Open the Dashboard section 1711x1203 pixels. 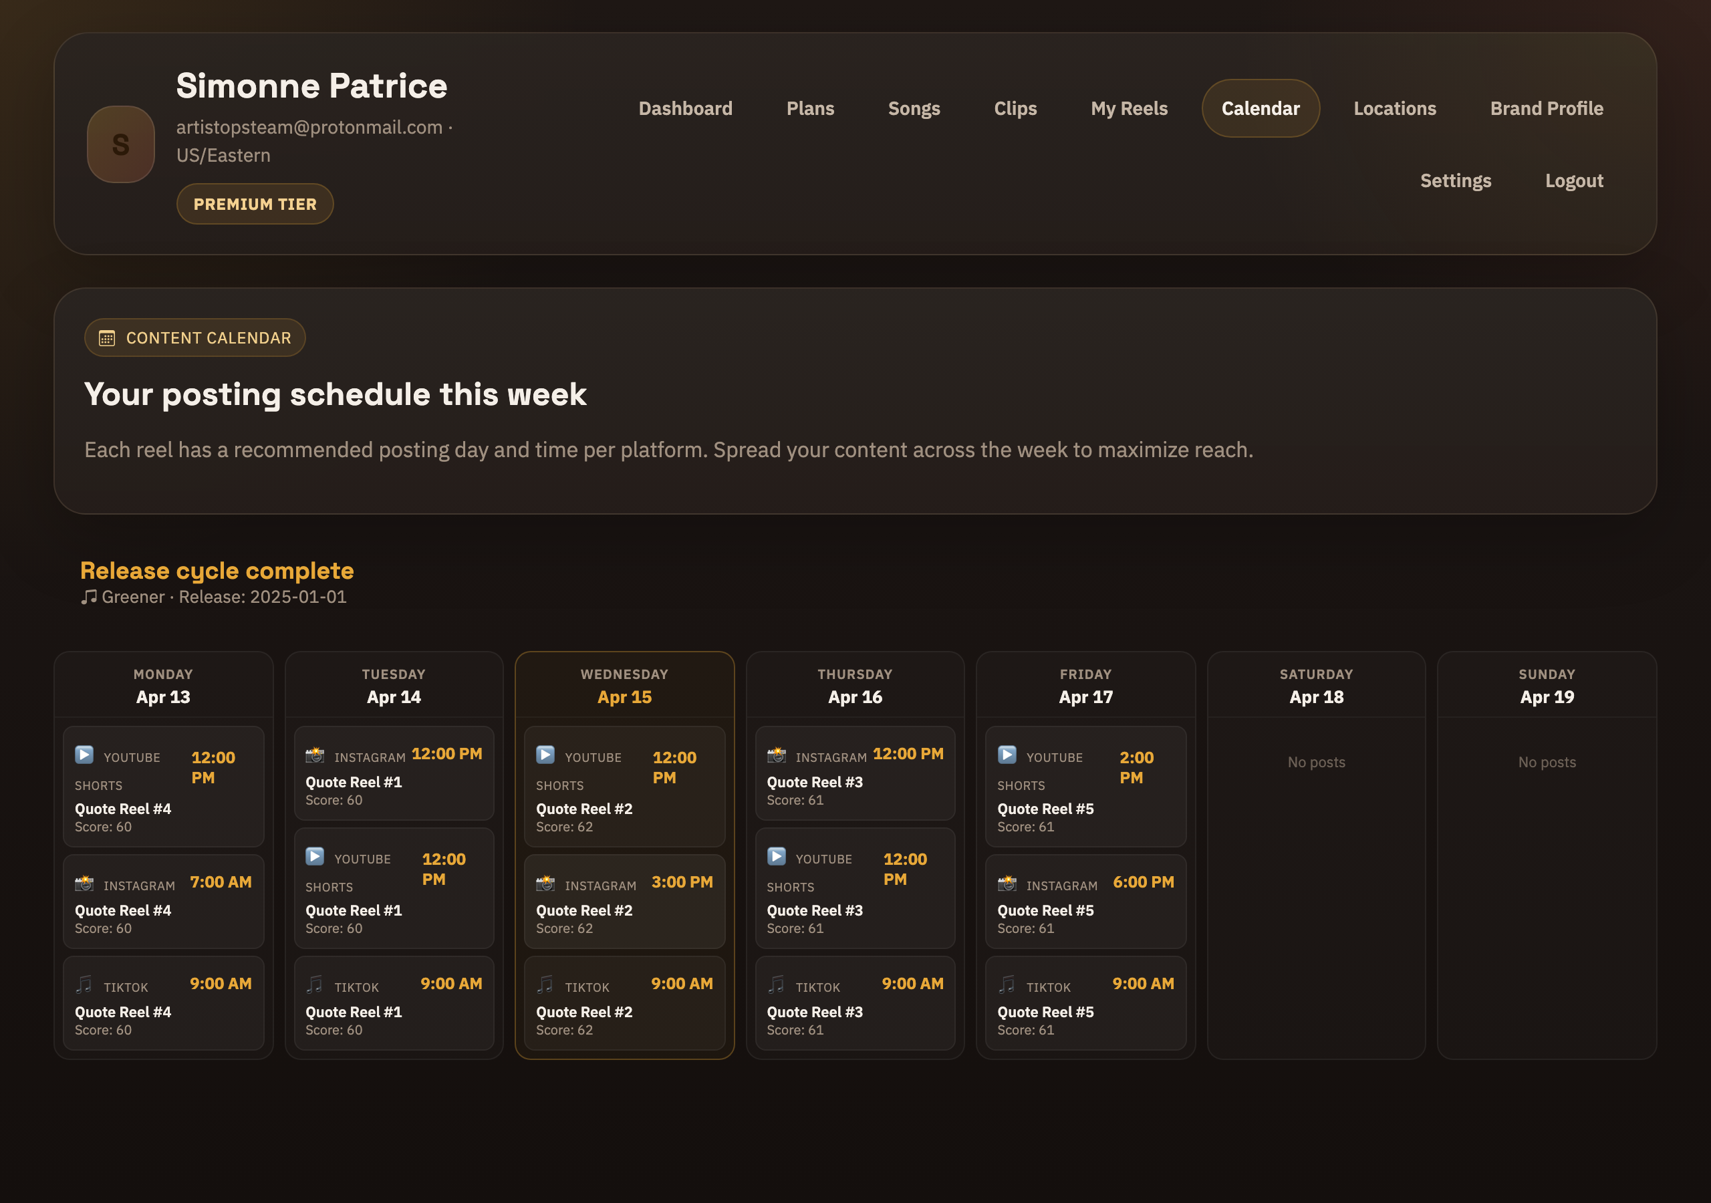pyautogui.click(x=685, y=108)
